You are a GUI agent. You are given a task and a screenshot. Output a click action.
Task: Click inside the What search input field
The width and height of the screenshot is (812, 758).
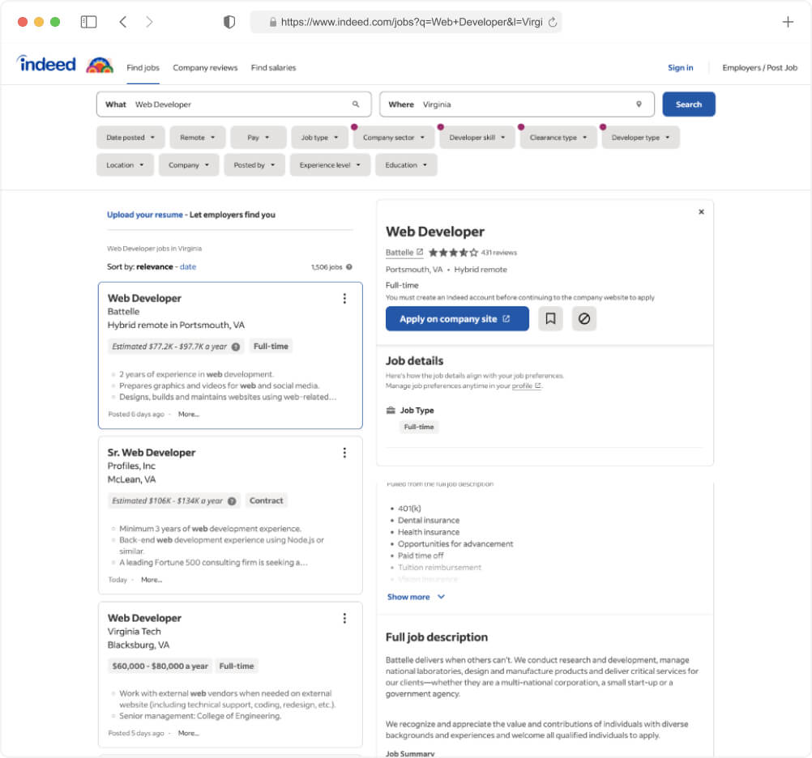click(x=227, y=104)
